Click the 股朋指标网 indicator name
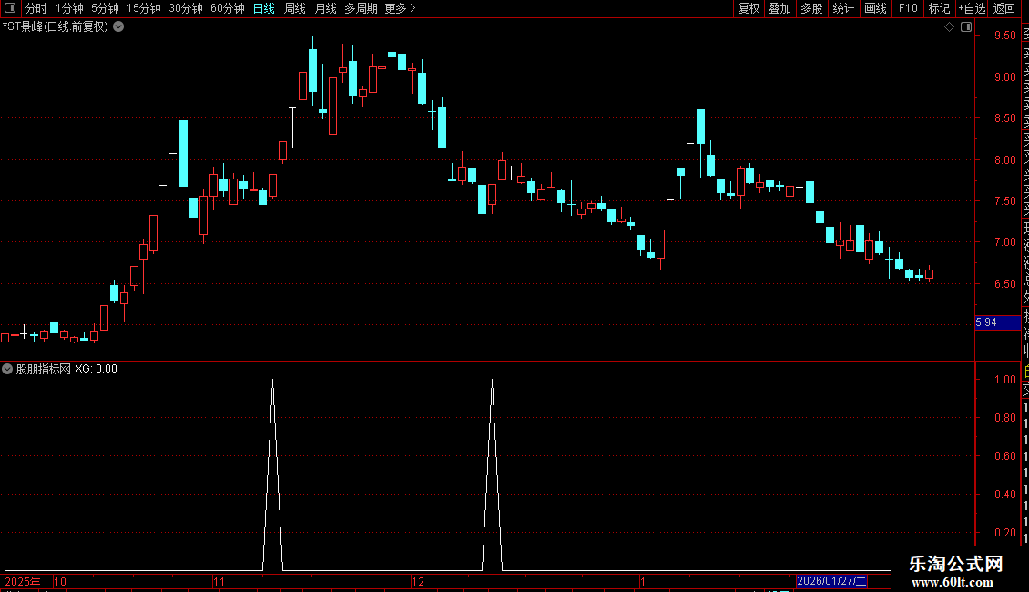The image size is (1029, 592). coord(44,369)
